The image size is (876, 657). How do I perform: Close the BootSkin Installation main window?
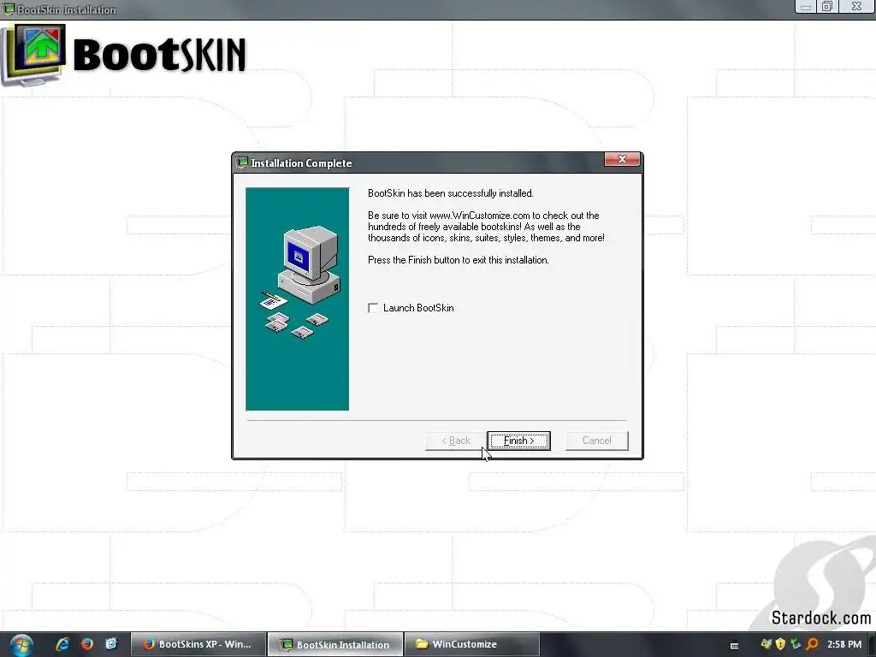coord(855,7)
